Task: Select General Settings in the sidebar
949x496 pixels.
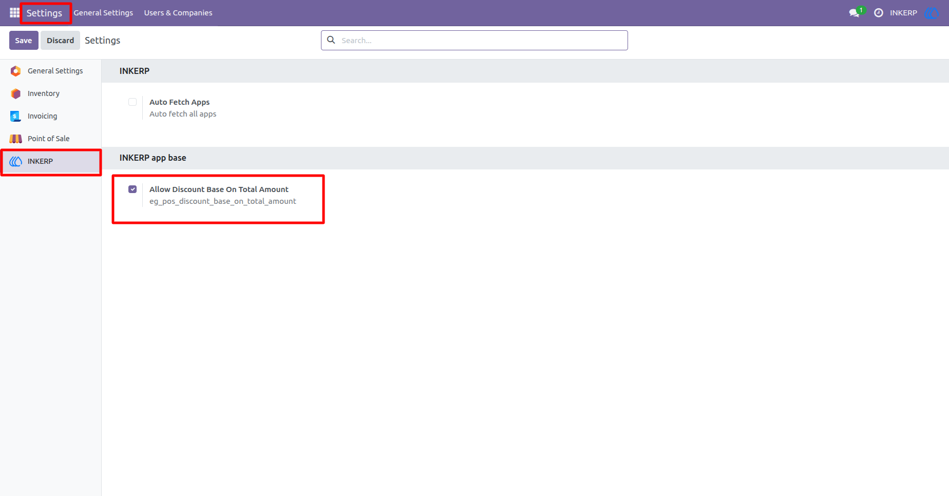Action: (x=51, y=71)
